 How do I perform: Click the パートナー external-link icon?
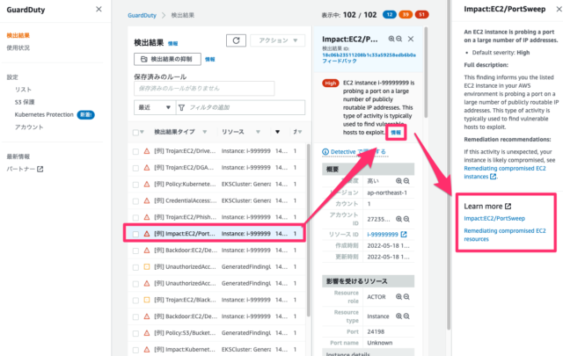pos(40,169)
